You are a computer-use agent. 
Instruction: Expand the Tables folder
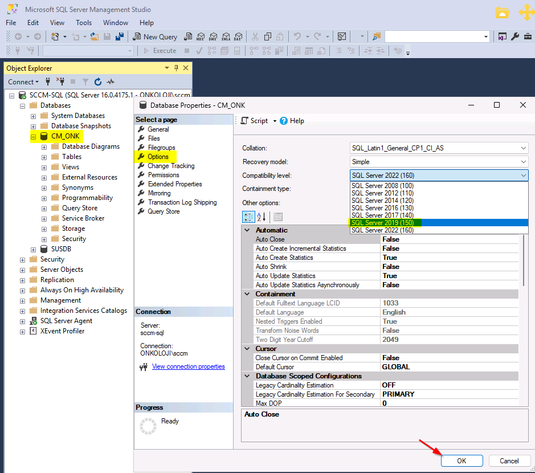click(44, 157)
